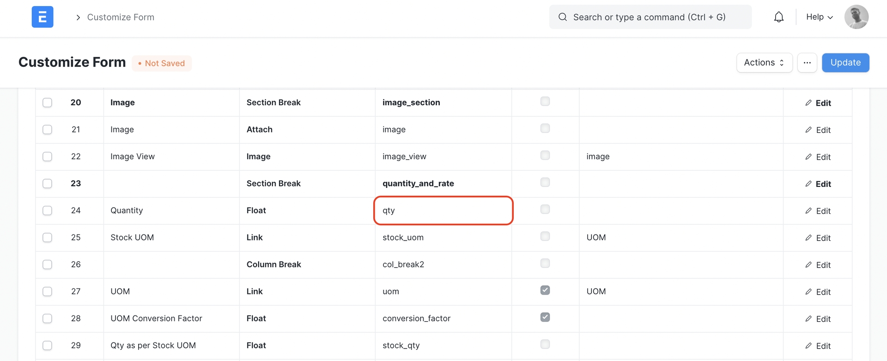Uncheck mandatory checkbox for uom row
This screenshot has height=361, width=887.
tap(545, 290)
